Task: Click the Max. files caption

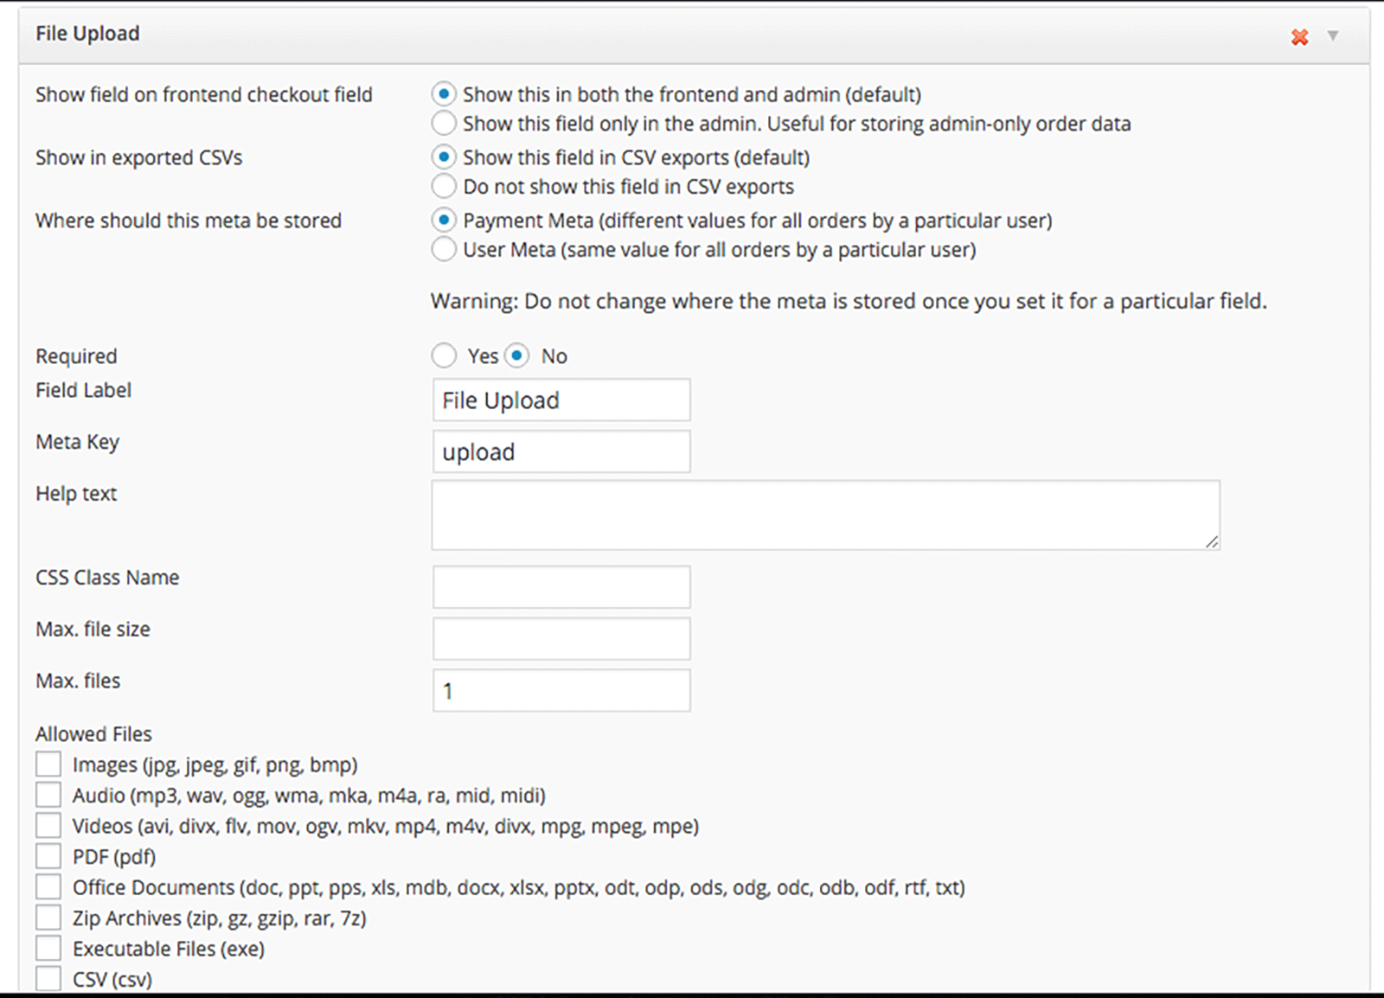Action: click(x=78, y=681)
